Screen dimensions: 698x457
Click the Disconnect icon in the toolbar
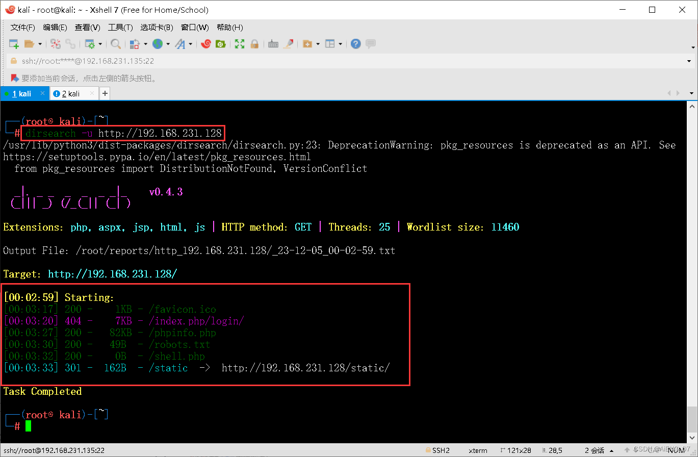pyautogui.click(x=56, y=44)
